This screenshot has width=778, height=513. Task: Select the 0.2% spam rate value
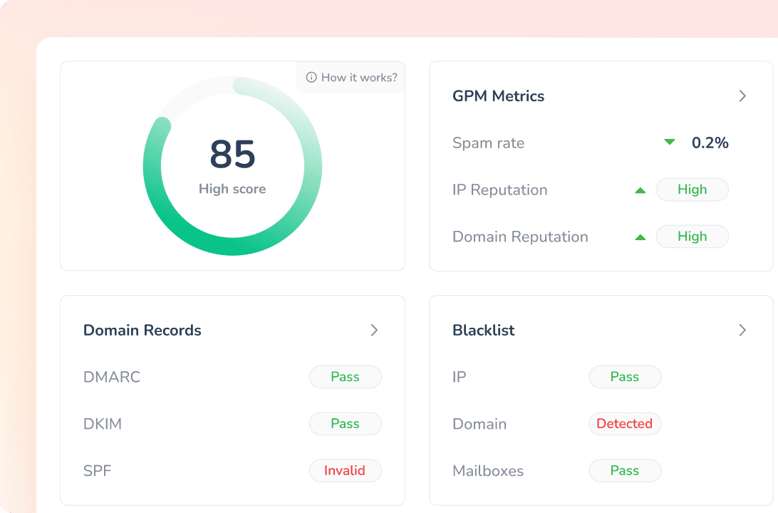(710, 143)
